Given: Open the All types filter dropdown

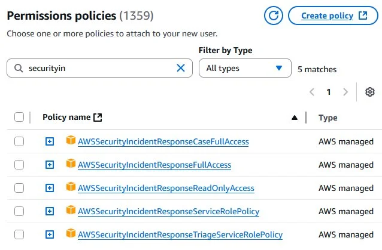Looking at the screenshot, I should click(x=245, y=68).
